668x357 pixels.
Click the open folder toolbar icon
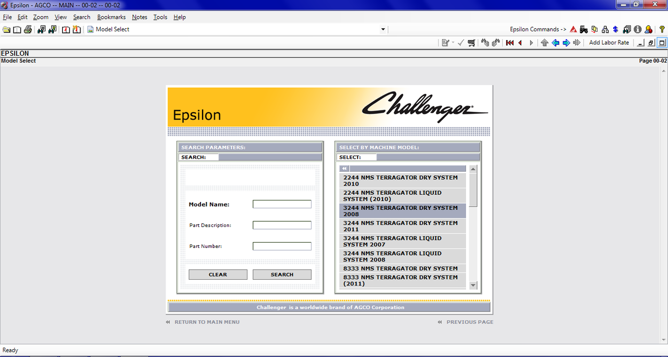tap(6, 30)
